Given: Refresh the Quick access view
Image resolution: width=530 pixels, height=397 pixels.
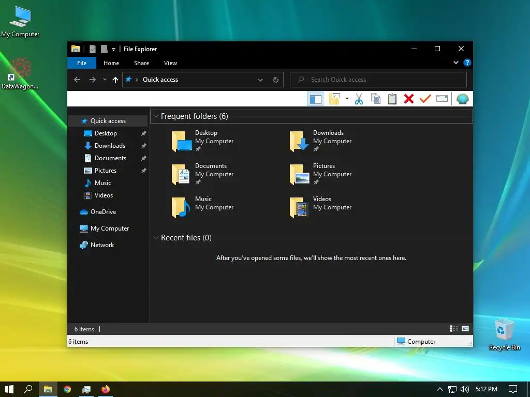Looking at the screenshot, I should click(x=276, y=80).
